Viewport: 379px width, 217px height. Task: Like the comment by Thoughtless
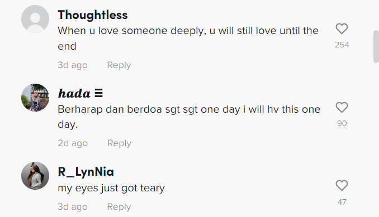[x=342, y=28]
